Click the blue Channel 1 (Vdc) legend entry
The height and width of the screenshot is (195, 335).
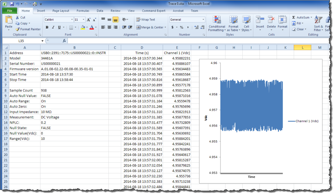(303, 121)
